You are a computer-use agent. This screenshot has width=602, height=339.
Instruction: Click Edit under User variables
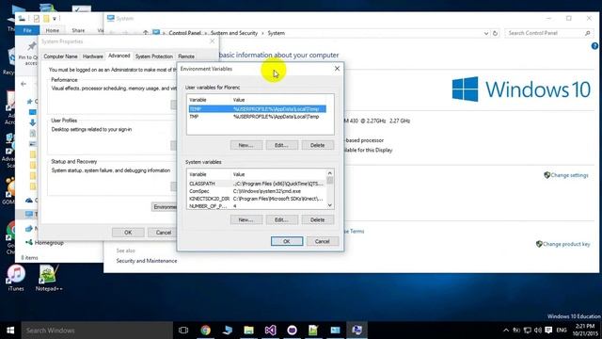(282, 145)
